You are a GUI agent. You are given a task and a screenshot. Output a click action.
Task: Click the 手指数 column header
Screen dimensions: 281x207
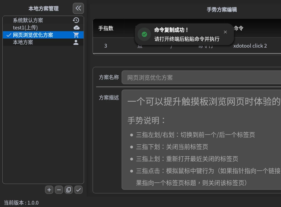(106, 28)
